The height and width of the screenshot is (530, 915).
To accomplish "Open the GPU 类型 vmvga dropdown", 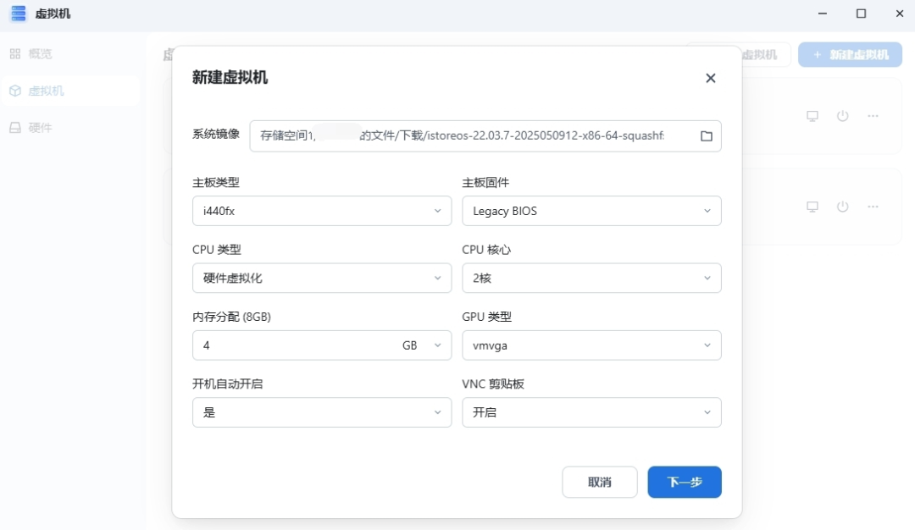I will pyautogui.click(x=591, y=345).
